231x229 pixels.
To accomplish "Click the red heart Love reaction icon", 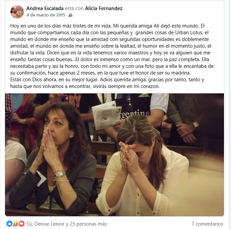I will tap(21, 224).
